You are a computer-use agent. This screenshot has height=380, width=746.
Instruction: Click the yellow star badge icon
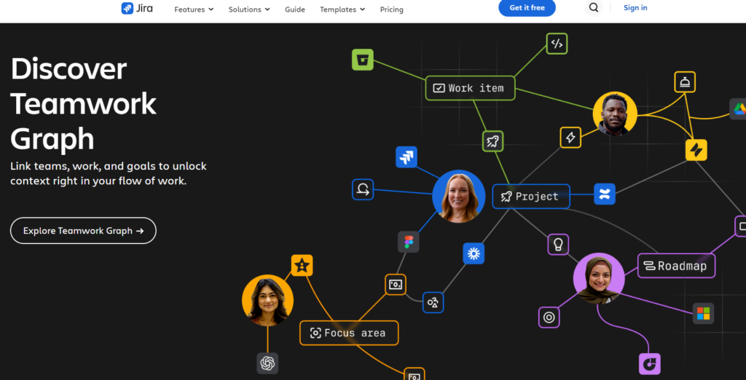pos(302,266)
